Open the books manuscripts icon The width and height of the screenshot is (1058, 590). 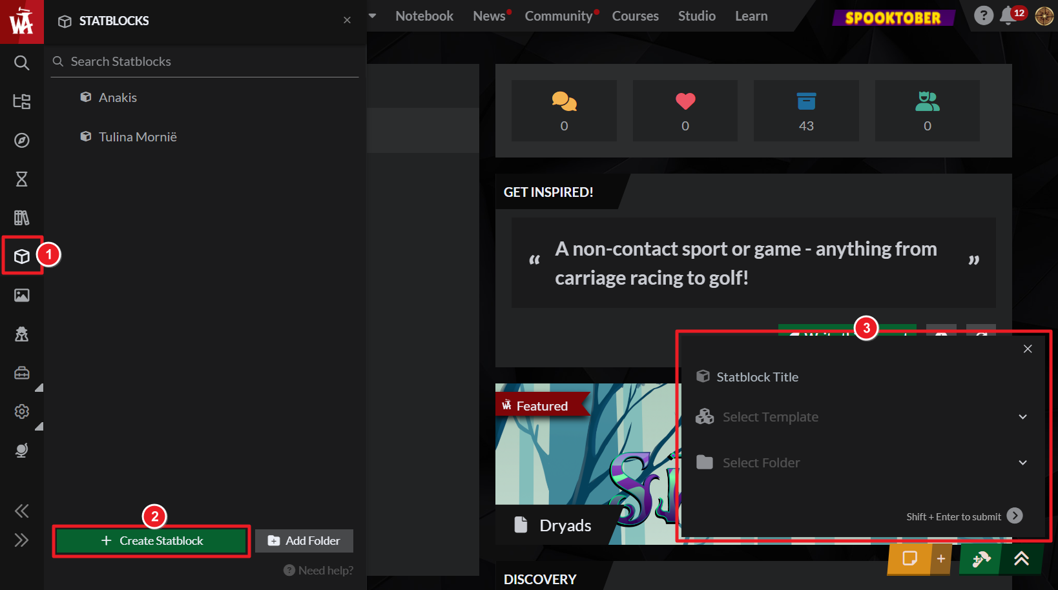[21, 218]
